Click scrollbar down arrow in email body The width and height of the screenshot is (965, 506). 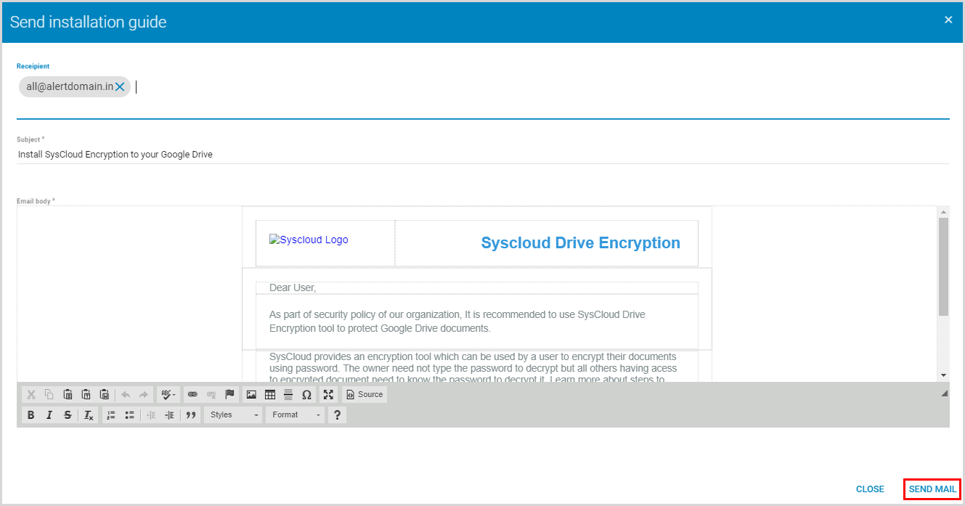(943, 375)
